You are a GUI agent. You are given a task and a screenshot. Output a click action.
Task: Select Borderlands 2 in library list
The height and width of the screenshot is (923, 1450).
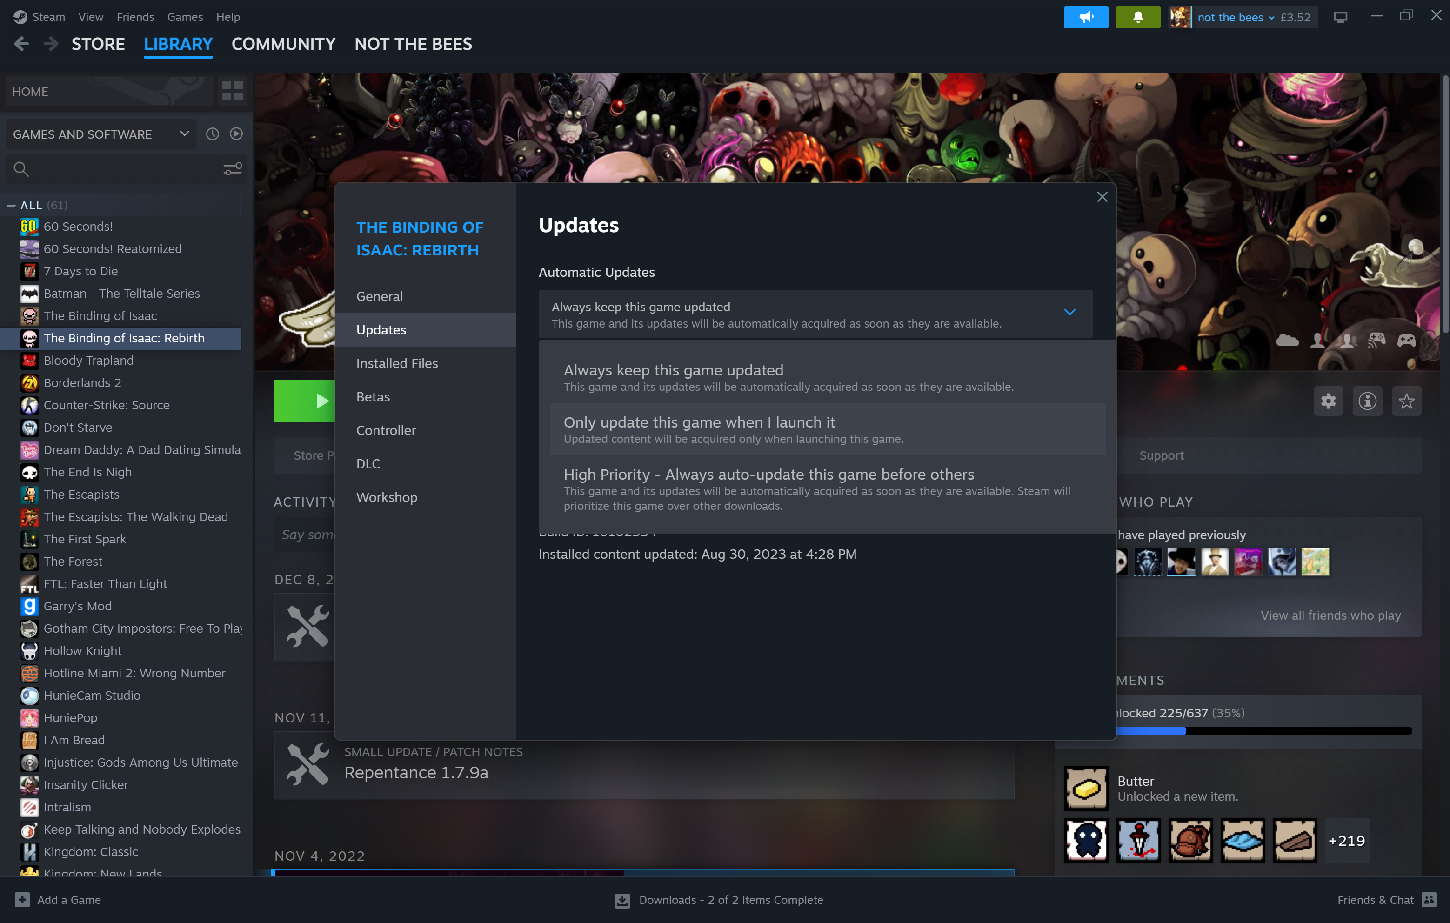coord(120,383)
